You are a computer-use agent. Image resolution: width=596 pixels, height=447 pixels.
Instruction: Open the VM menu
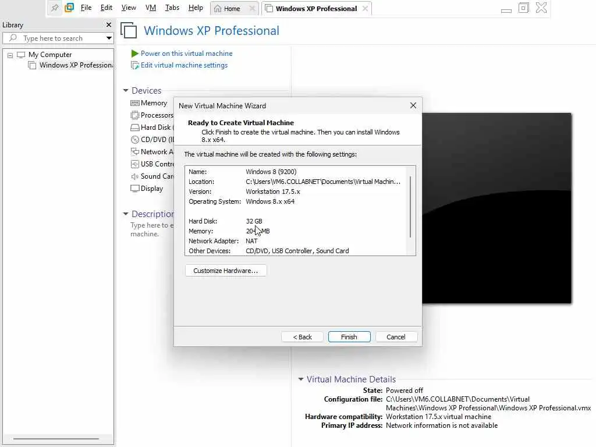(151, 8)
